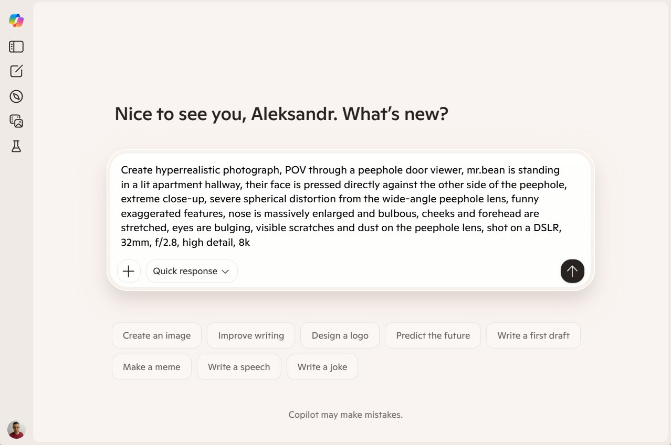Open the user profile avatar
Image resolution: width=671 pixels, height=445 pixels.
tap(16, 429)
